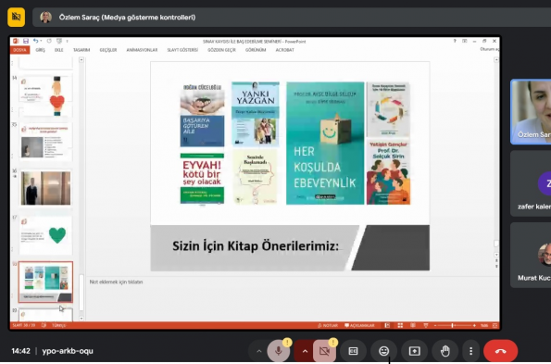This screenshot has height=364, width=551.
Task: Mute the microphone in the call bar
Action: (x=279, y=351)
